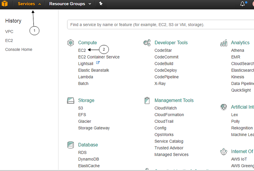Click the Compute category hexagon icon
The width and height of the screenshot is (254, 171).
point(70,43)
